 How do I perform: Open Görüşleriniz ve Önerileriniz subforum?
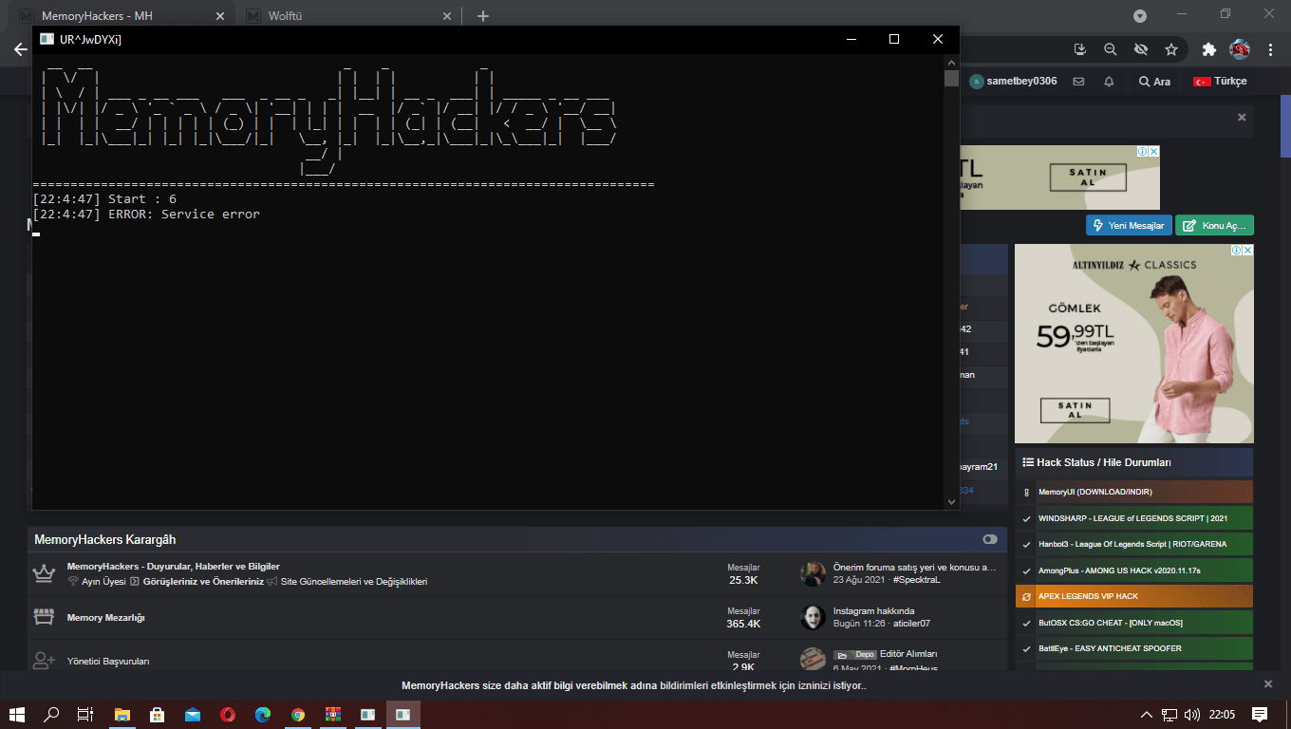pyautogui.click(x=203, y=582)
